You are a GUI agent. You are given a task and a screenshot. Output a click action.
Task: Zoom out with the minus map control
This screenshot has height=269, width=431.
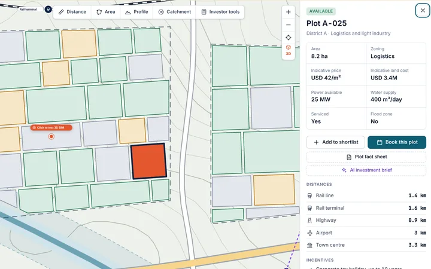(x=289, y=25)
